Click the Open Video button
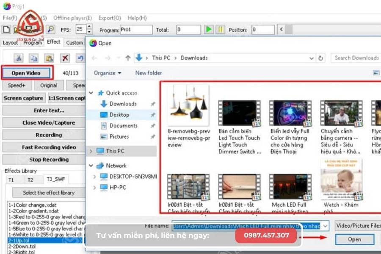 (27, 72)
